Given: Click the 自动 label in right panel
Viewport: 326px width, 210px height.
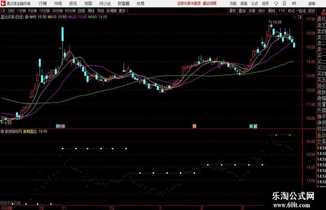Looking at the screenshot, I should (x=322, y=136).
